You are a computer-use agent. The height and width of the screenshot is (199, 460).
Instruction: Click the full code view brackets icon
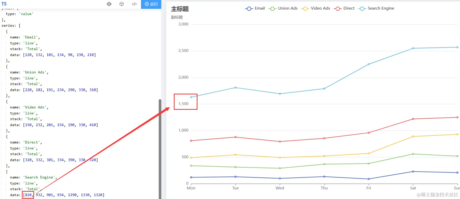(134, 4)
